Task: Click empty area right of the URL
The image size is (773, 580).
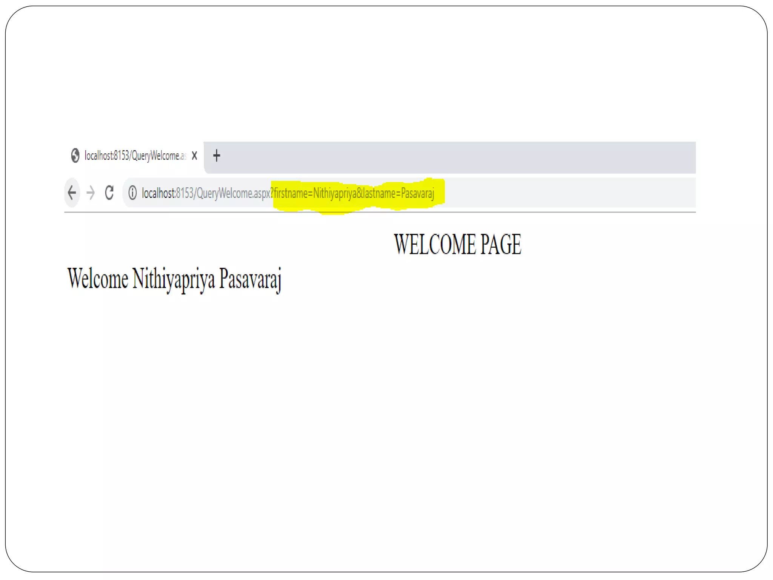Action: pos(566,193)
